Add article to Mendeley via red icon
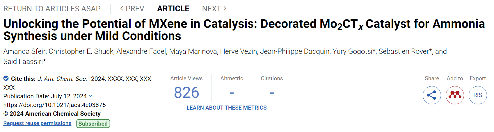494x132 pixels. pos(455,95)
